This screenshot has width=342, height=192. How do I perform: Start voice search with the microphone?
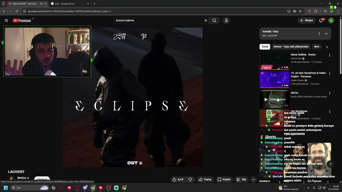pos(226,21)
